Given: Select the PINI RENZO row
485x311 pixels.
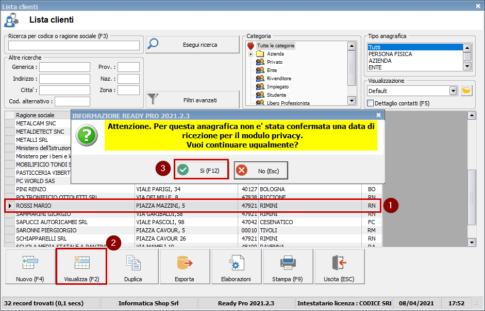Looking at the screenshot, I should tap(193, 189).
